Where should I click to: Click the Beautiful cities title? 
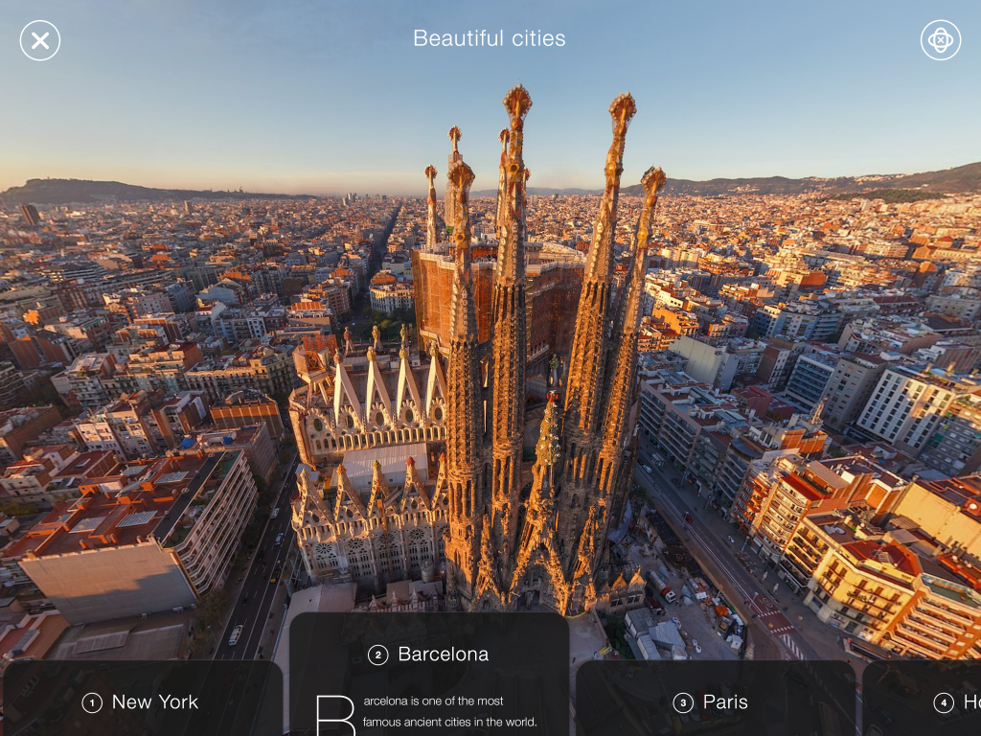(x=490, y=38)
